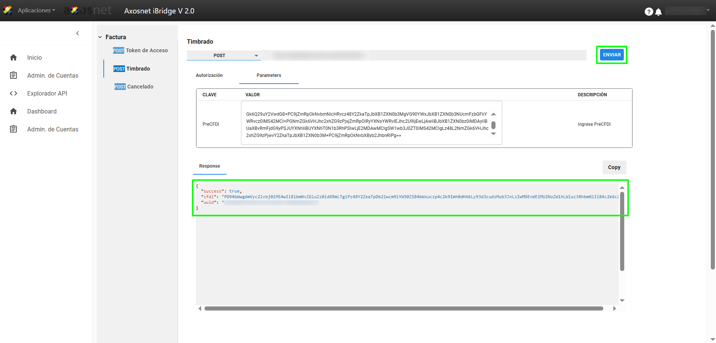Collapse the sidebar with the left chevron
Viewport: 716px width, 343px height.
pyautogui.click(x=78, y=33)
